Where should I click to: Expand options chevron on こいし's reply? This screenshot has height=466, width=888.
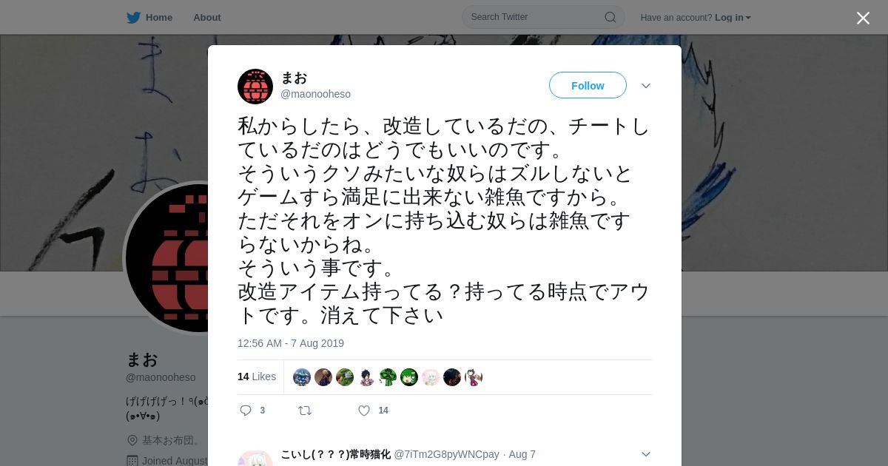(646, 454)
